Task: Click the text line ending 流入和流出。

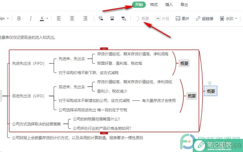Action: [x=28, y=38]
